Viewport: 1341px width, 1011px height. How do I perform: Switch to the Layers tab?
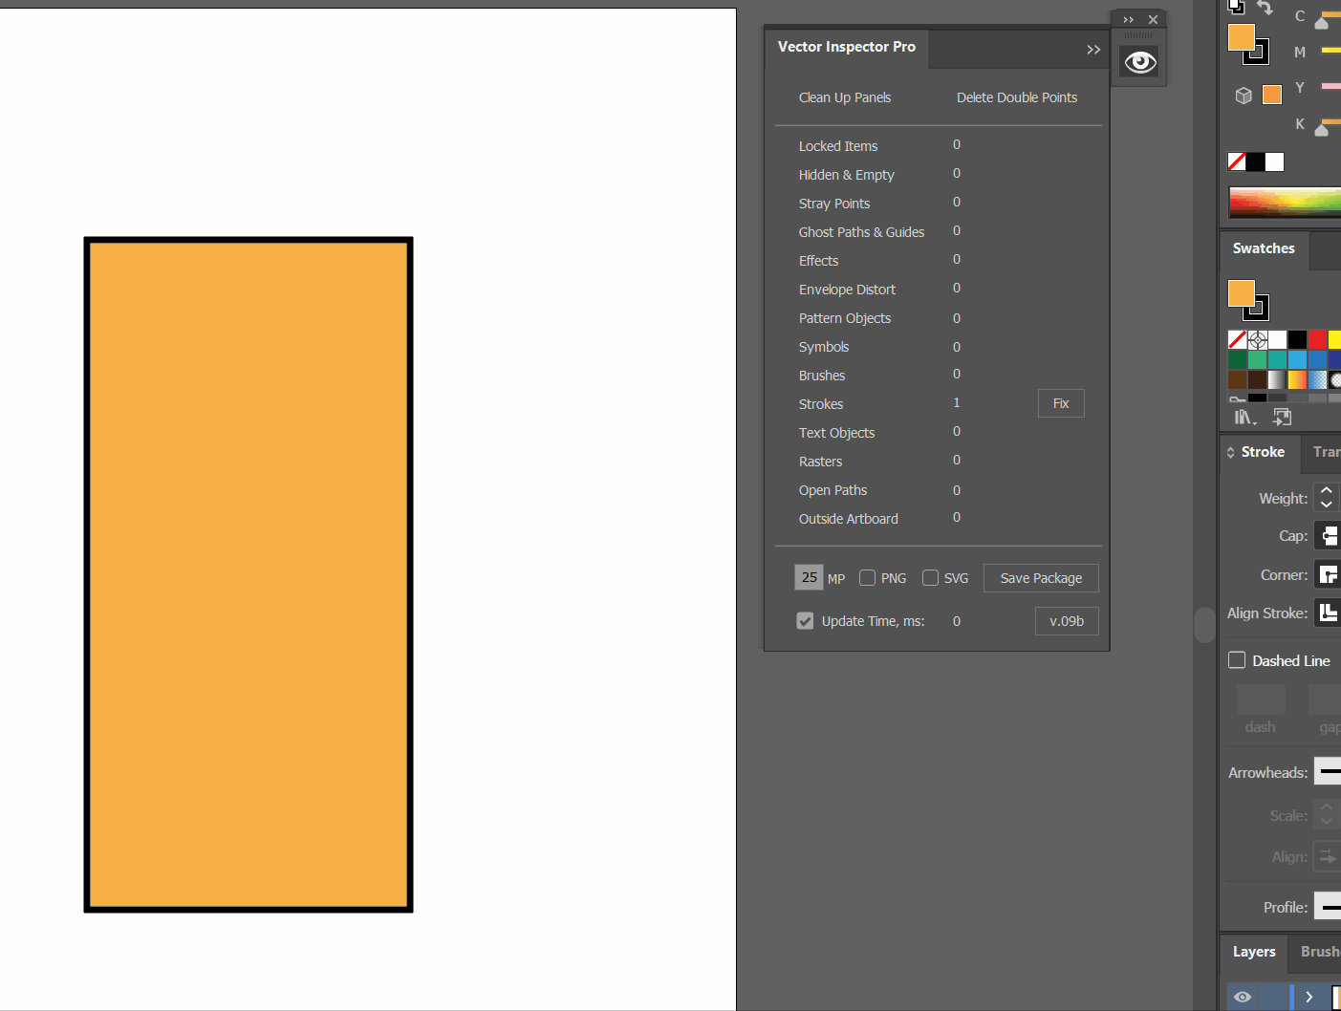pyautogui.click(x=1254, y=952)
